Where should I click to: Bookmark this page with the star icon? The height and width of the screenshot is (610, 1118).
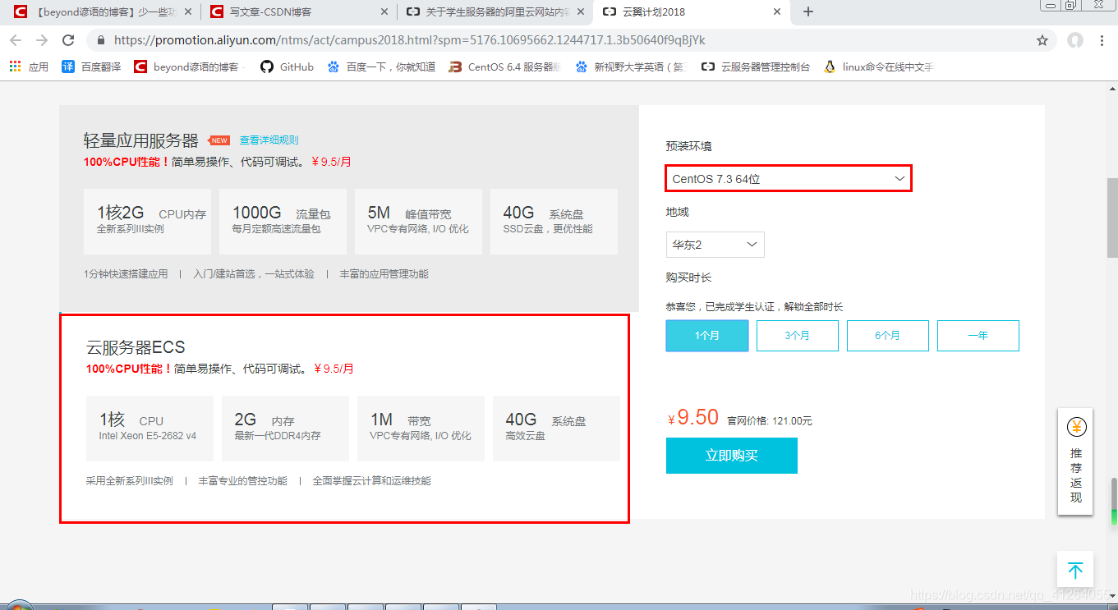coord(1042,40)
